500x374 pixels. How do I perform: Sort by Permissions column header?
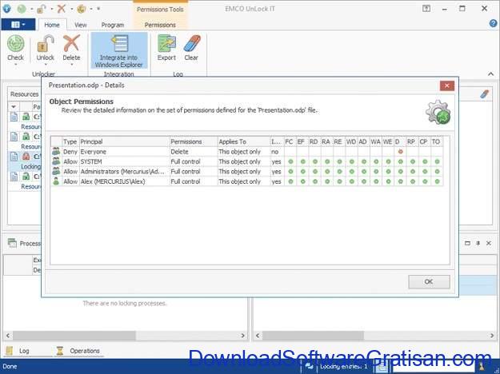[194, 141]
